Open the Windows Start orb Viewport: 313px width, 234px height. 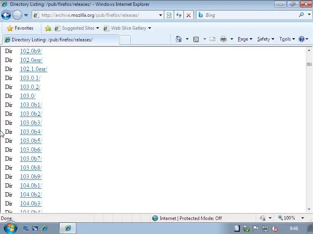[x=10, y=228]
